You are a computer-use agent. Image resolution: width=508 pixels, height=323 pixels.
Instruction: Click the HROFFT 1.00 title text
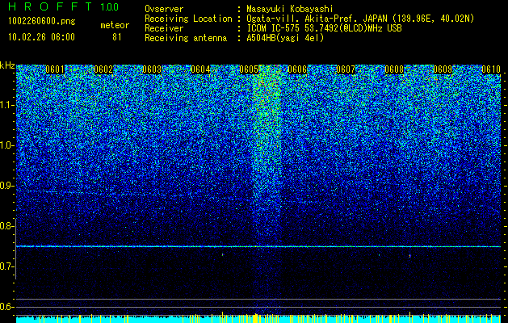[x=63, y=6]
